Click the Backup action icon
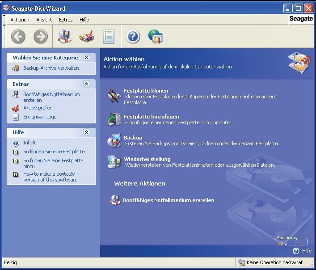 (114, 140)
